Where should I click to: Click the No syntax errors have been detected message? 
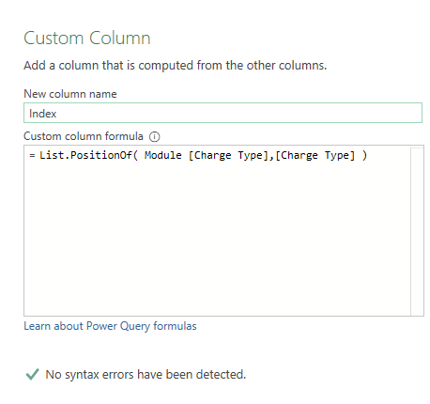point(146,374)
